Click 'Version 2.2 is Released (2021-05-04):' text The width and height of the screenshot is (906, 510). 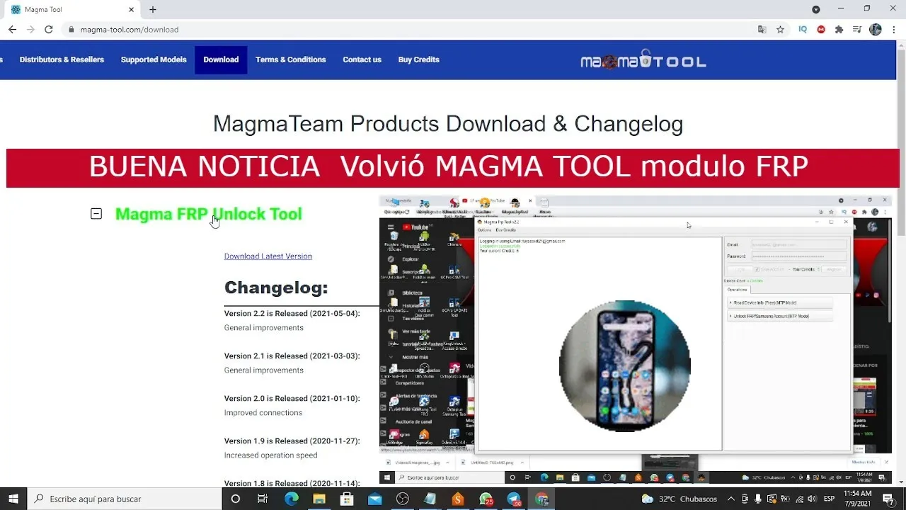click(x=292, y=313)
